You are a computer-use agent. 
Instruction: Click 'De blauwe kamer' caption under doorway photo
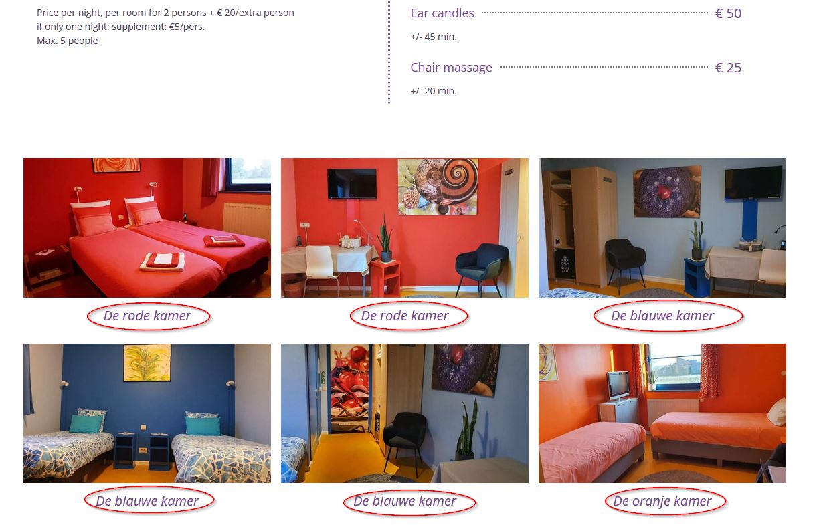point(405,501)
